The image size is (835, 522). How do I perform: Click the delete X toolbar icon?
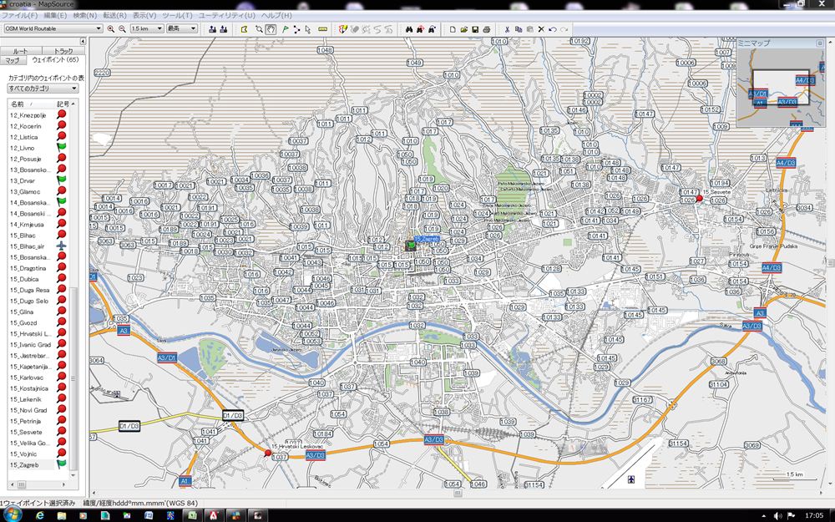[x=541, y=29]
